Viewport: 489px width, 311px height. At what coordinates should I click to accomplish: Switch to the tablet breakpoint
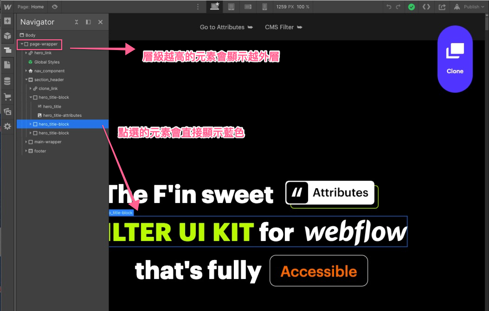pyautogui.click(x=231, y=7)
